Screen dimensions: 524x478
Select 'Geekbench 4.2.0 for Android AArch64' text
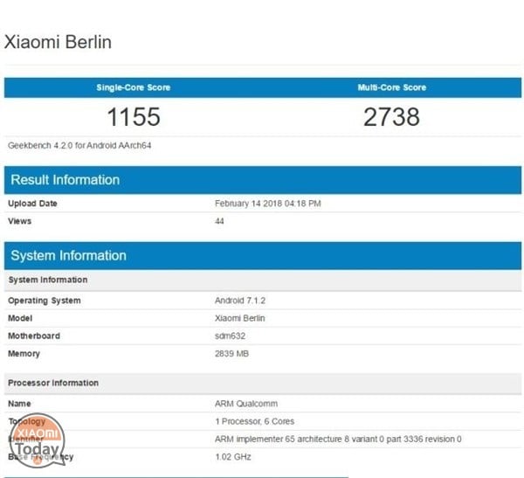point(79,146)
